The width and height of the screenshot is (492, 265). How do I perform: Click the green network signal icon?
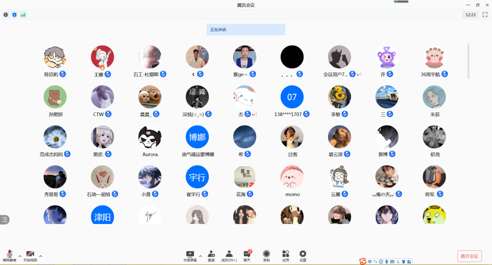(23, 15)
